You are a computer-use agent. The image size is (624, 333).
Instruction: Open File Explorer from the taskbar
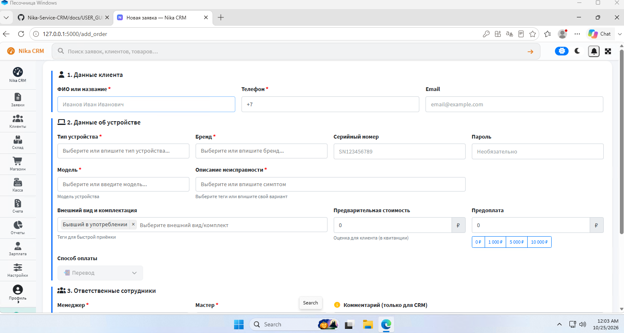pyautogui.click(x=368, y=324)
